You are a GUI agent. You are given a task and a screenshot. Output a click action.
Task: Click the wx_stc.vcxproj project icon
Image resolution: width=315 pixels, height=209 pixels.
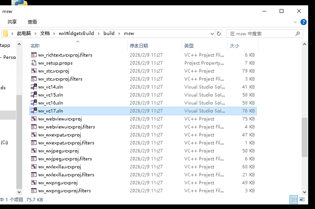coord(33,71)
